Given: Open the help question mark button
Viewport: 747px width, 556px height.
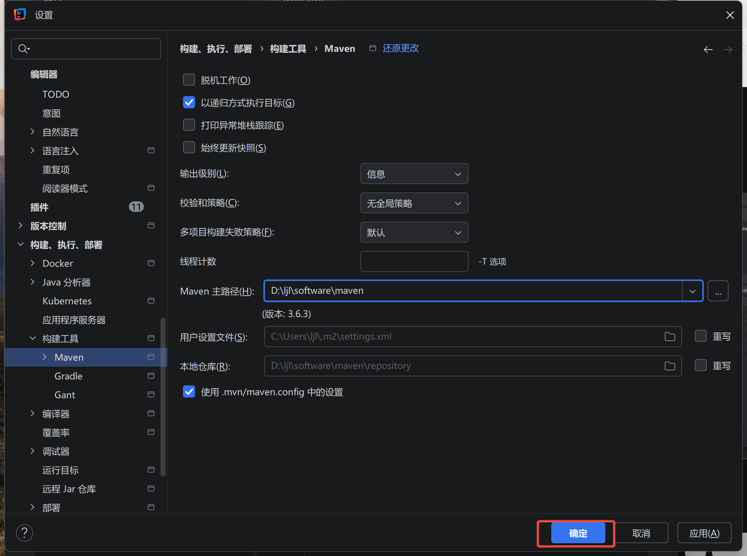Looking at the screenshot, I should [24, 533].
